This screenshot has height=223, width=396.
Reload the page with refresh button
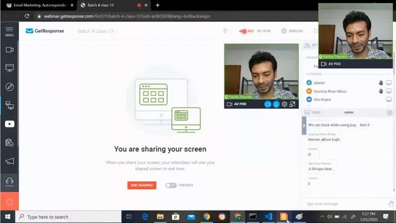[x=27, y=16]
